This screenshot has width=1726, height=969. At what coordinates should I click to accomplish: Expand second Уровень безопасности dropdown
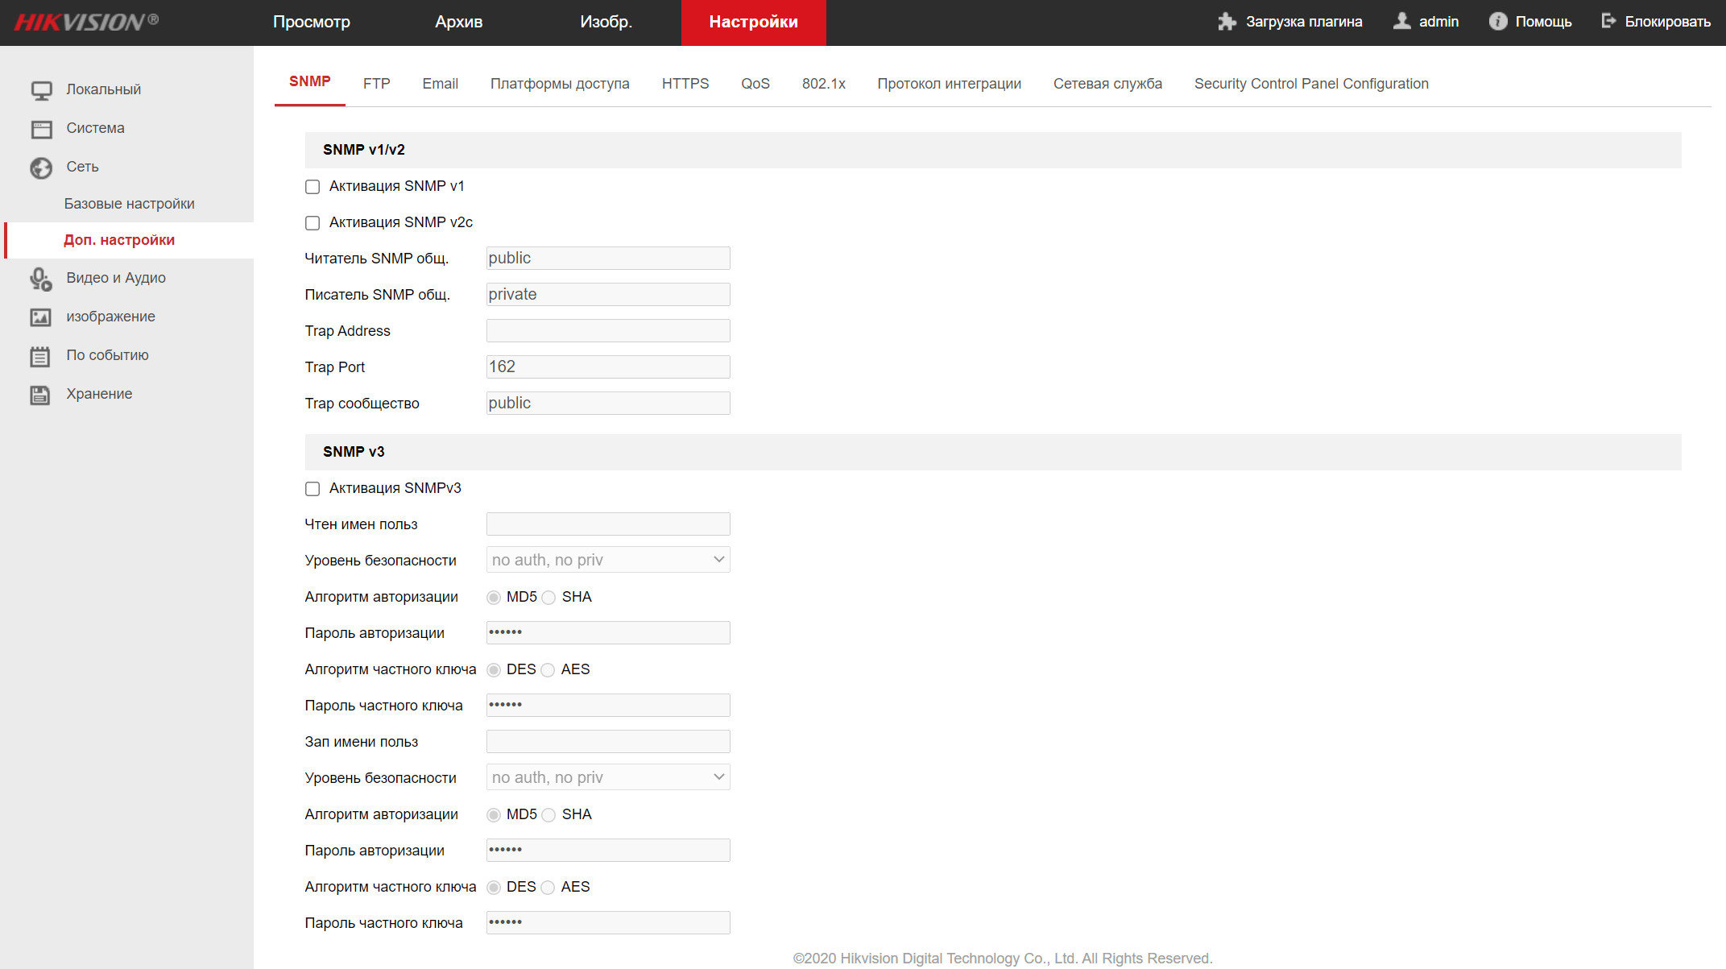[608, 777]
